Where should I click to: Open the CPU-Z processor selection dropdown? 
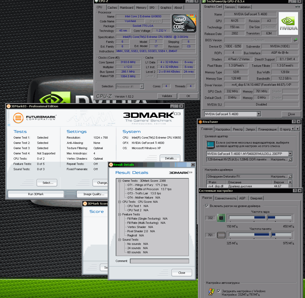tap(142, 86)
